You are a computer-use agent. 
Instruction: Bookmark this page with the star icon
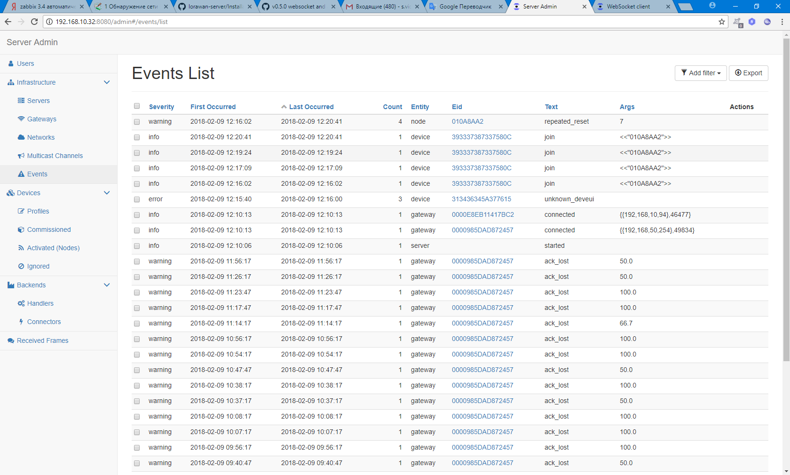(x=722, y=22)
